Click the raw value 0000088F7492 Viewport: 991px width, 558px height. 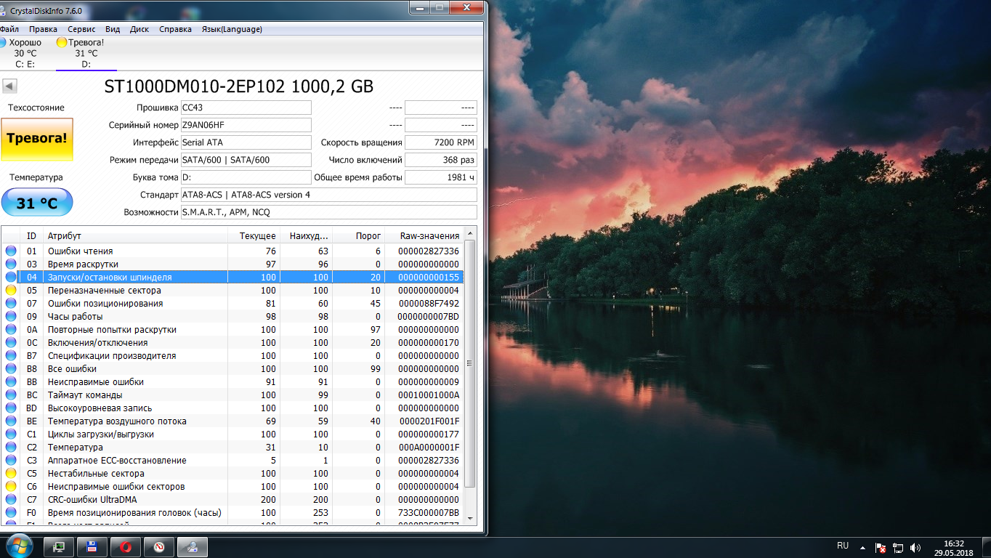tap(429, 304)
